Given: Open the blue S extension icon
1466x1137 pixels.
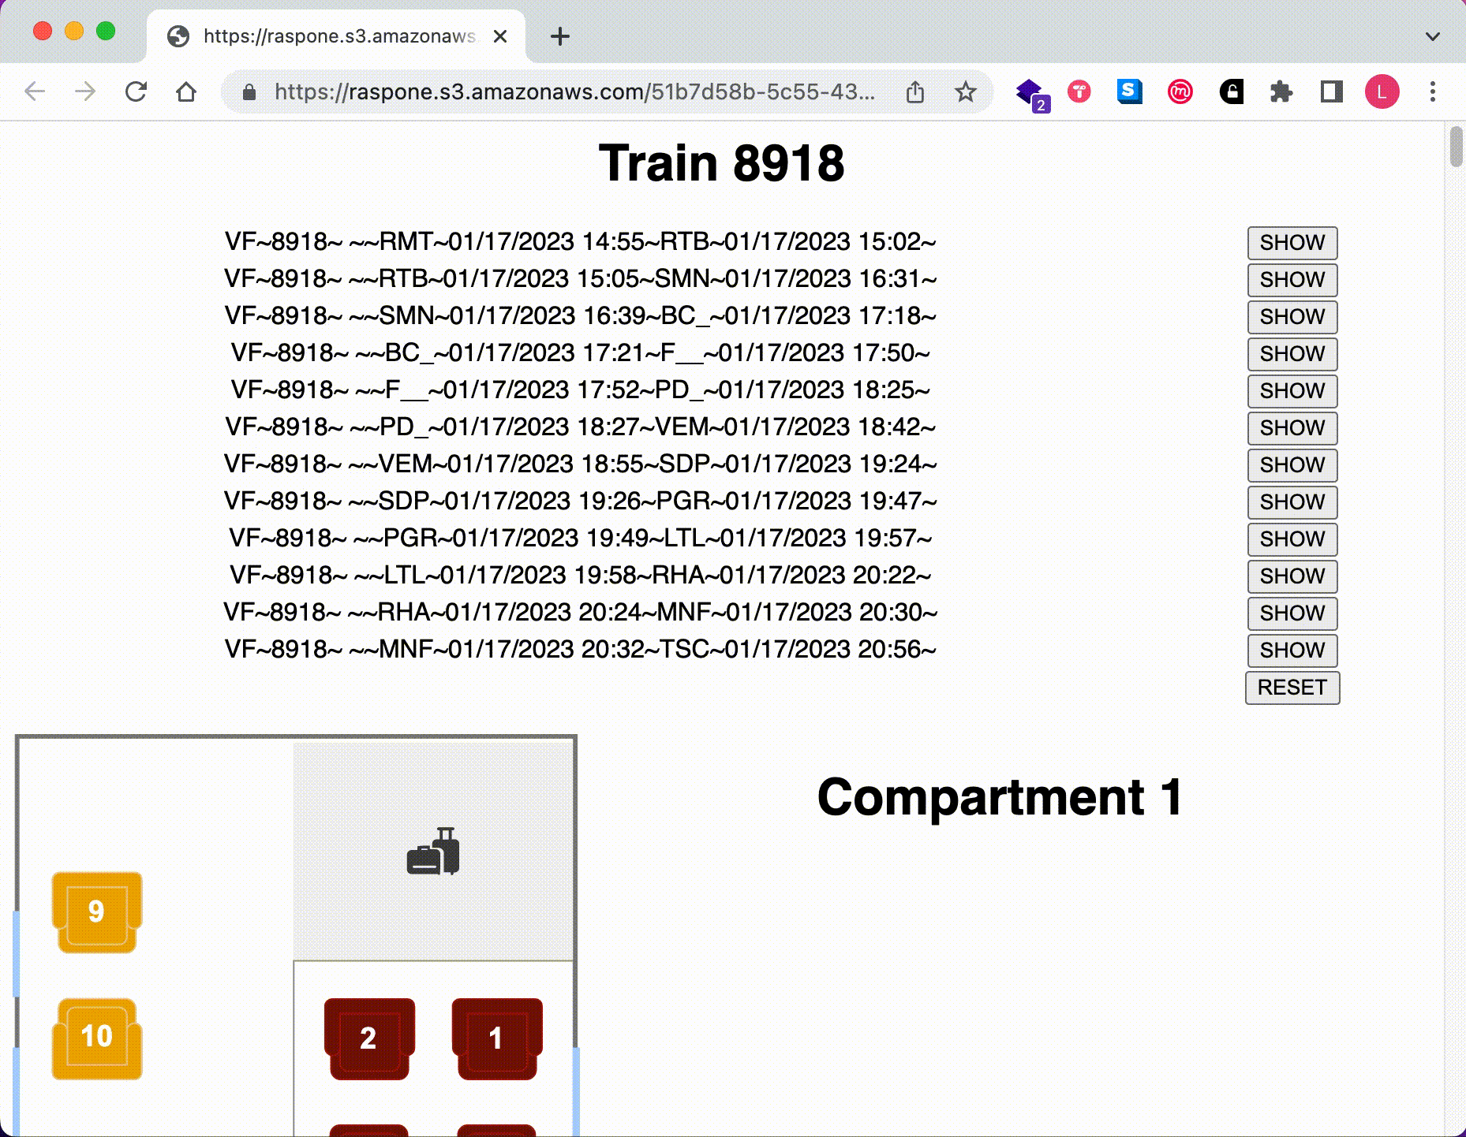Looking at the screenshot, I should (x=1130, y=91).
